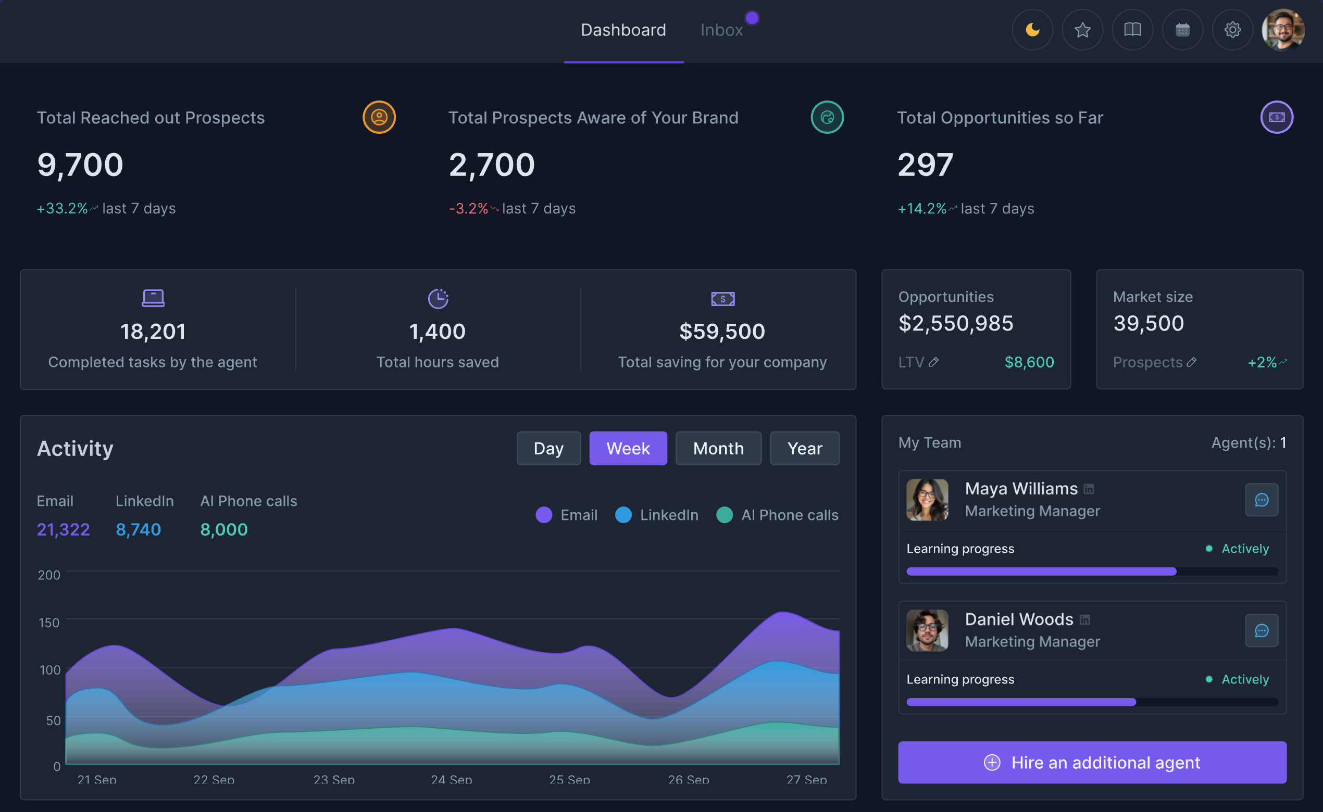This screenshot has width=1323, height=812.
Task: Select the Month activity filter
Action: click(x=718, y=448)
